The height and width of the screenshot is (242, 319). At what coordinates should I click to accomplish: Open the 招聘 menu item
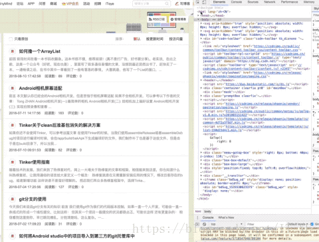coord(98,3)
